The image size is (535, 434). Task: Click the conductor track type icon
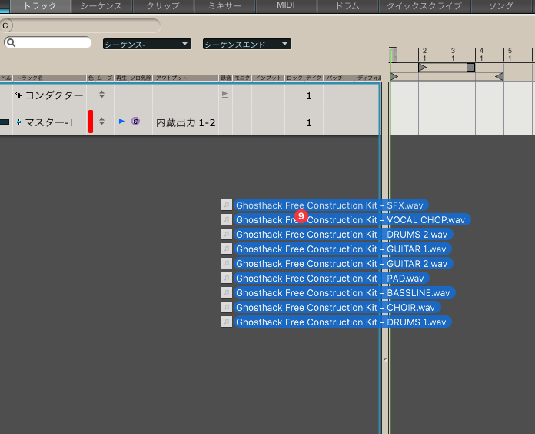18,95
